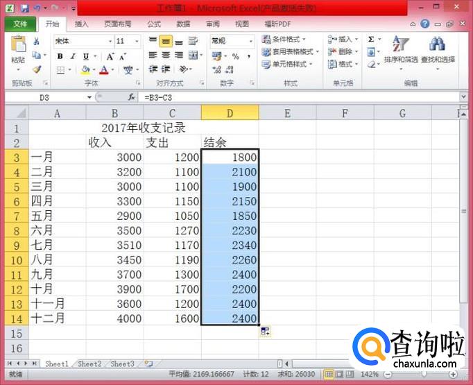Click the Help question mark icon
Image resolution: width=473 pixels, height=385 pixels.
click(x=425, y=24)
